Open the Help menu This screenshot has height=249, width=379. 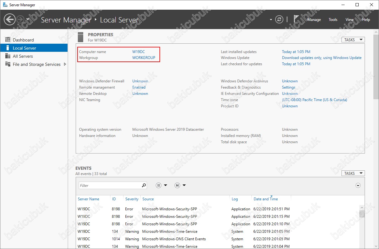tap(366, 20)
